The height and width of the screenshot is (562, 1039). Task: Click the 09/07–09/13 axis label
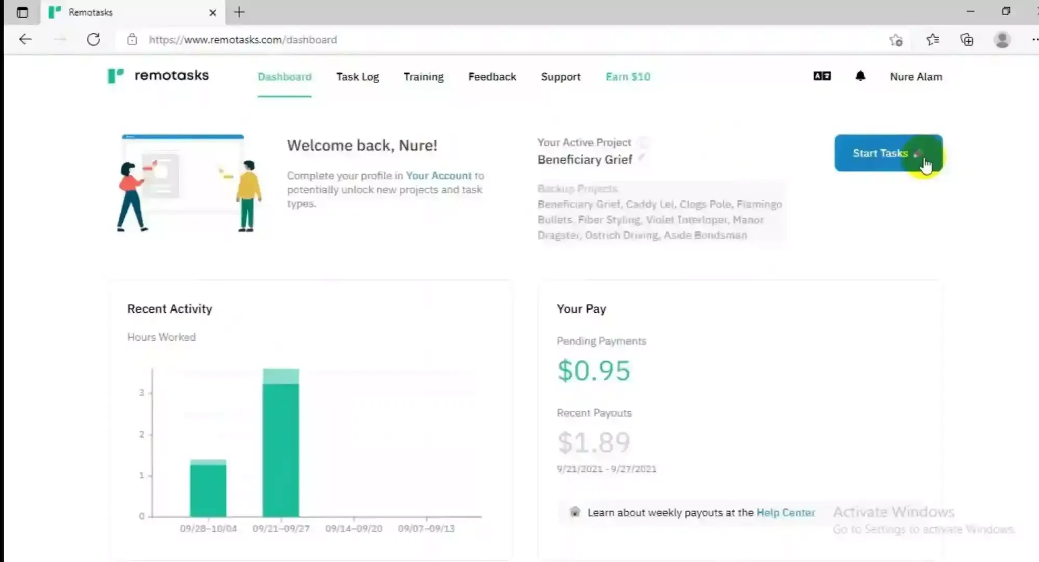pos(426,528)
